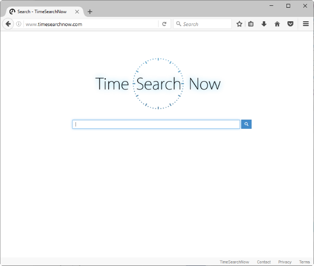Viewport: 314px width, 266px height.
Task: Open the downloads arrow icon
Action: click(264, 24)
